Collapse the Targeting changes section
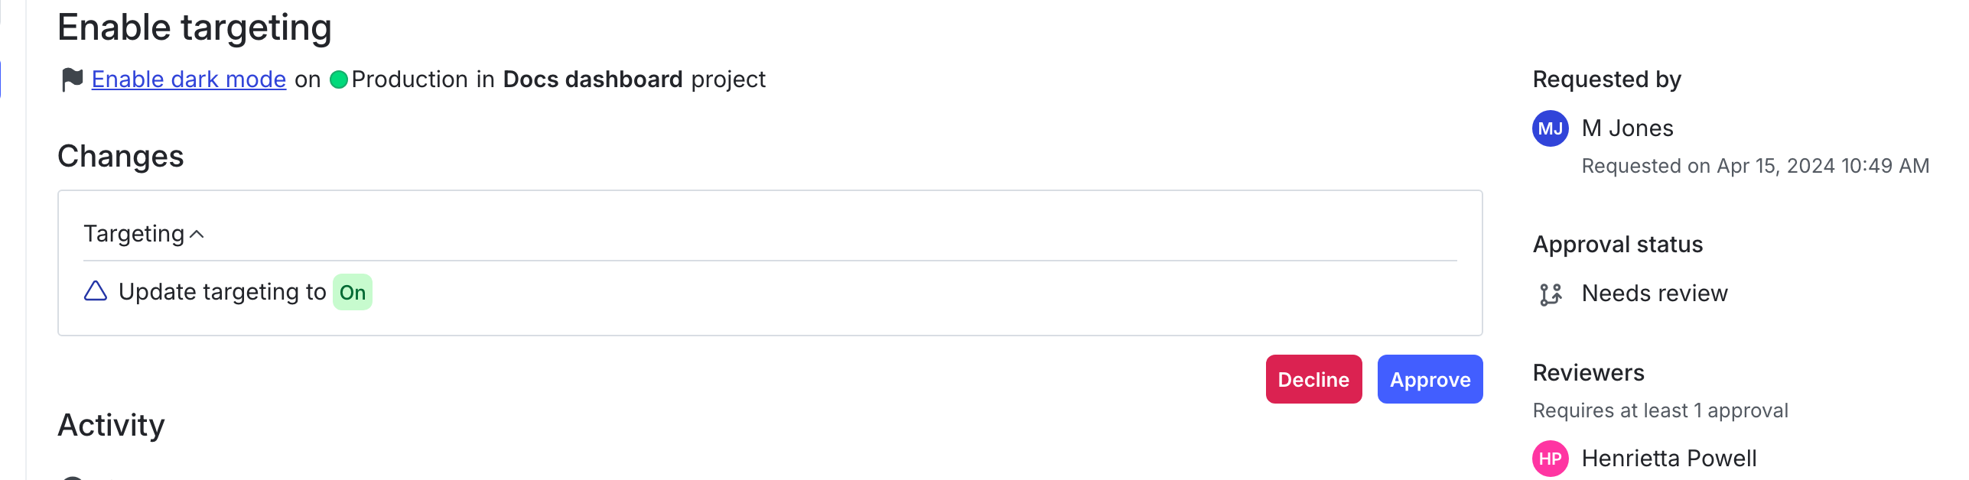Viewport: 1969px width, 480px height. (x=198, y=233)
